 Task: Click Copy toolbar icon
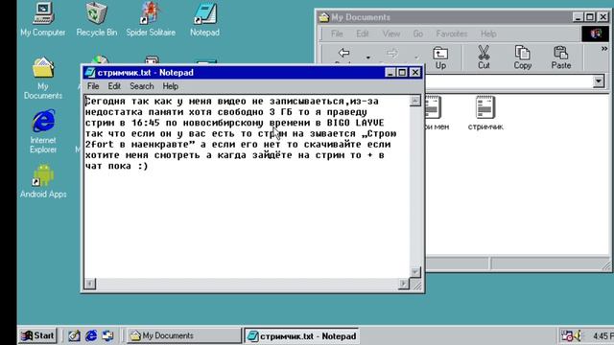coord(522,57)
